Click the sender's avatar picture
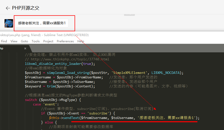This screenshot has width=224, height=130. 9,23
